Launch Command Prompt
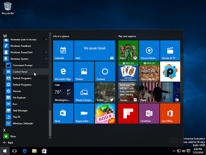Image resolution: width=206 pixels, height=155 pixels. (26, 65)
